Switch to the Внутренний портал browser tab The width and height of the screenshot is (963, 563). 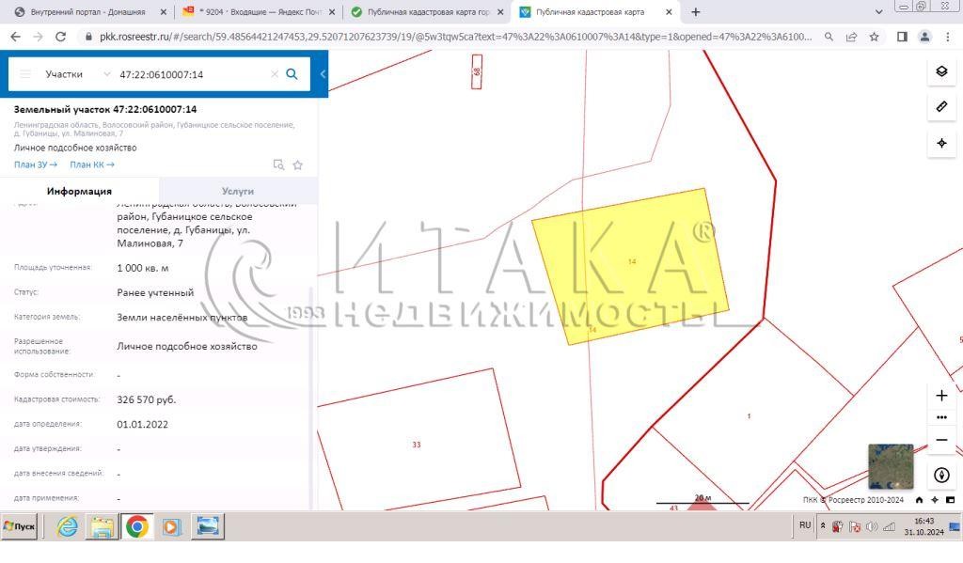coord(87,11)
